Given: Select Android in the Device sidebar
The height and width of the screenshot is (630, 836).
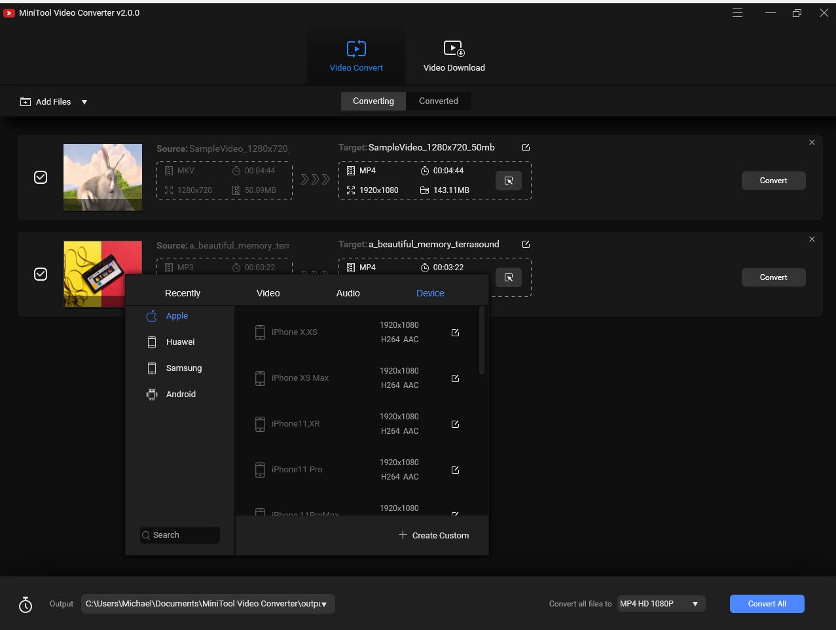Looking at the screenshot, I should [180, 394].
